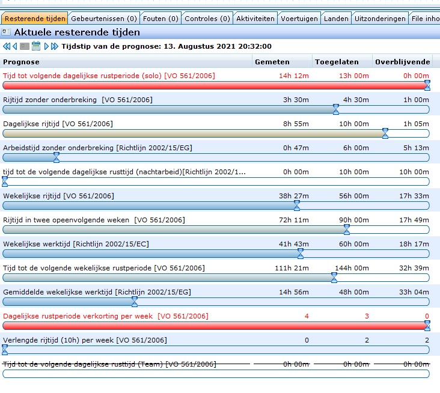This screenshot has width=440, height=393.
Task: Click the jump-to-last double right arrow
Action: pyautogui.click(x=55, y=46)
